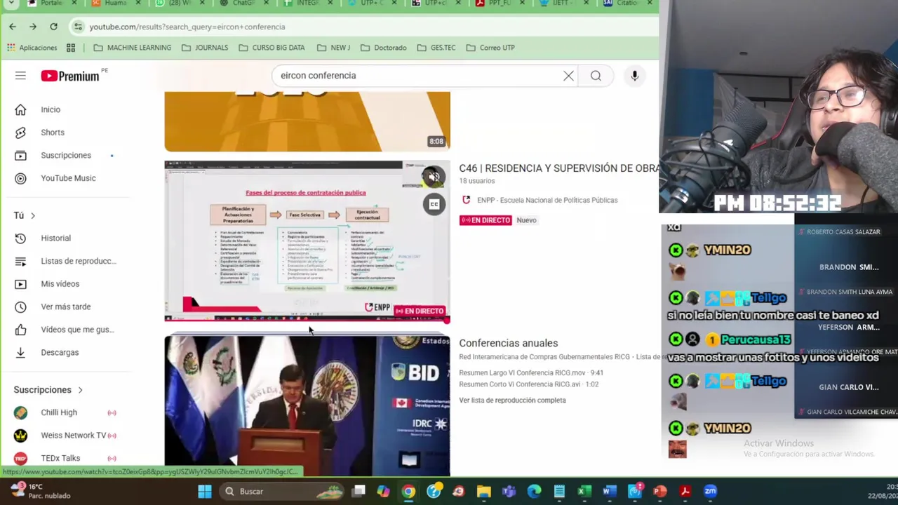Go forward with browser forward arrow
This screenshot has width=898, height=505.
(33, 27)
